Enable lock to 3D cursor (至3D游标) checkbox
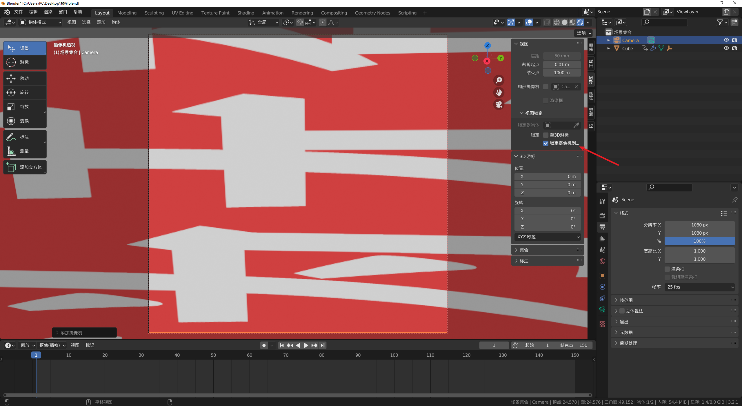 click(546, 135)
